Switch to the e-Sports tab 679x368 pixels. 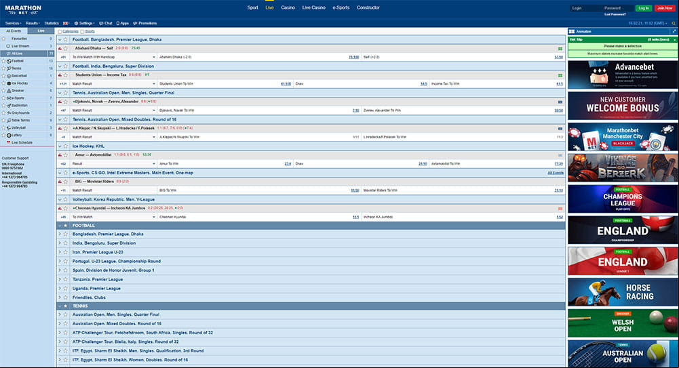pyautogui.click(x=341, y=7)
